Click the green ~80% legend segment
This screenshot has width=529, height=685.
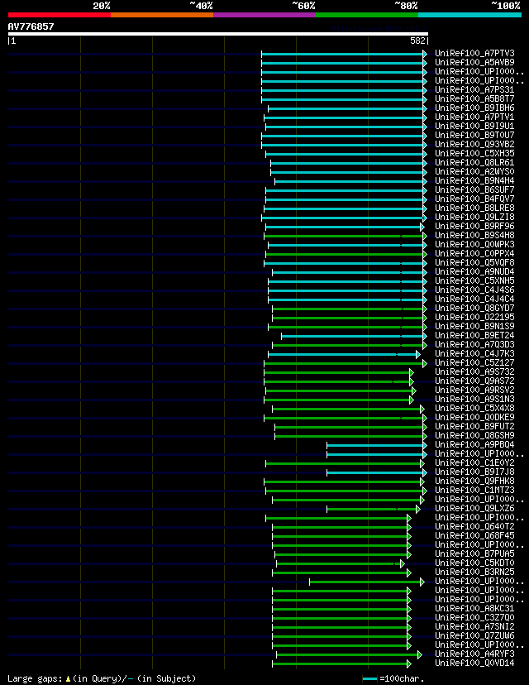point(367,15)
